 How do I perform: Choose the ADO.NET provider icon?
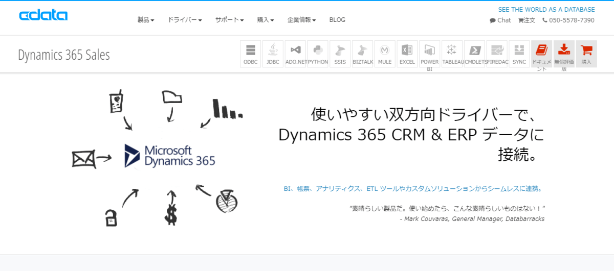[295, 54]
